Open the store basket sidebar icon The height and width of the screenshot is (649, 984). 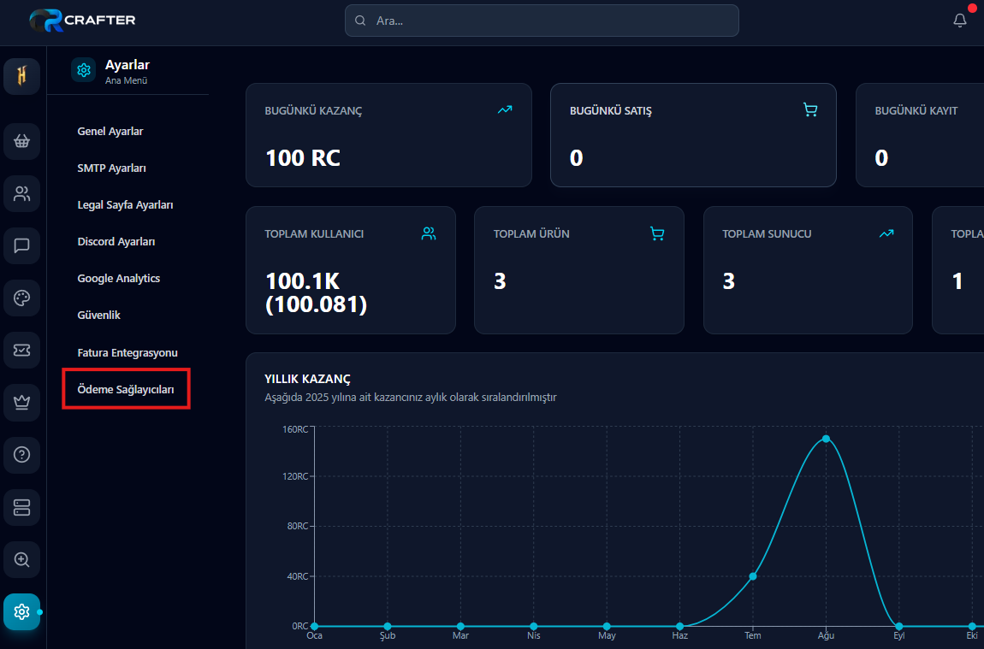22,141
